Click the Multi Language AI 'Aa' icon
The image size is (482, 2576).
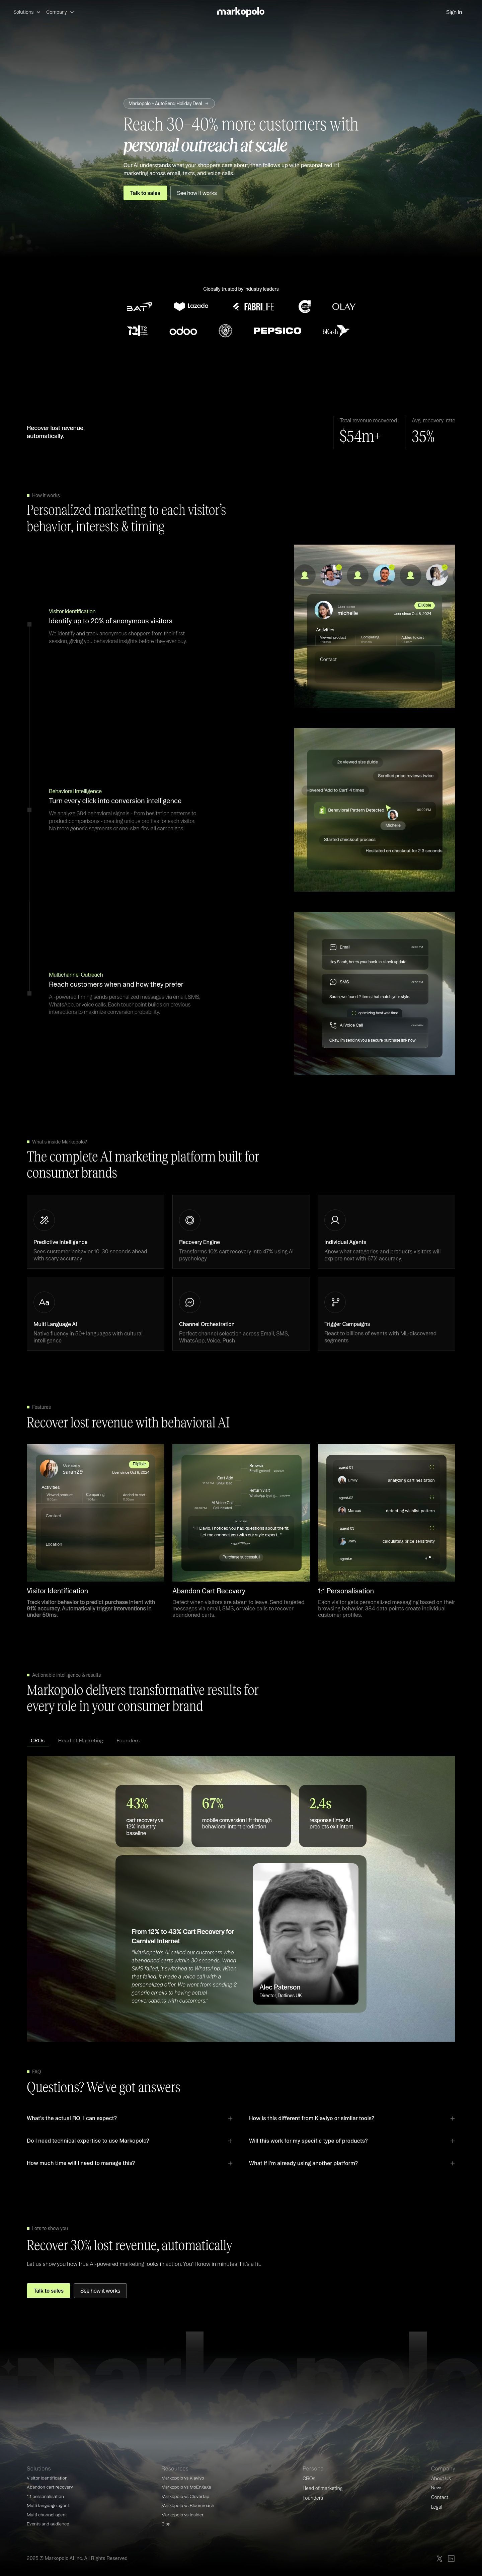[44, 1302]
